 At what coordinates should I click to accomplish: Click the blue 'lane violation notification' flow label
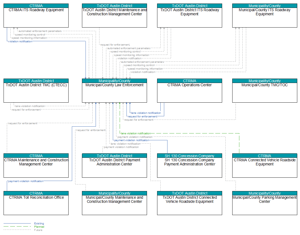click(146, 113)
